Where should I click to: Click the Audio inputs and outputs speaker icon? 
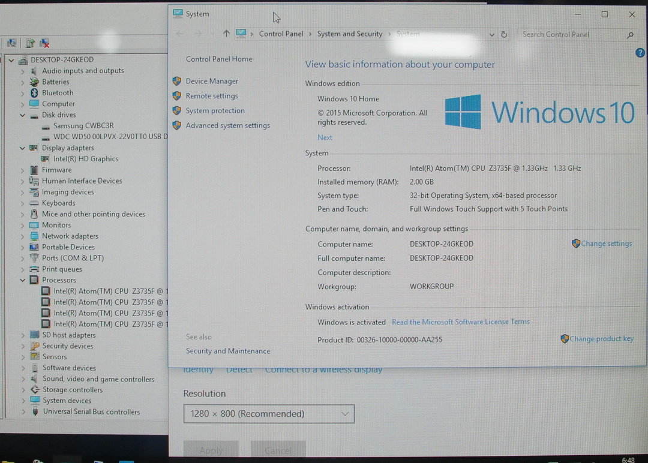click(x=34, y=71)
